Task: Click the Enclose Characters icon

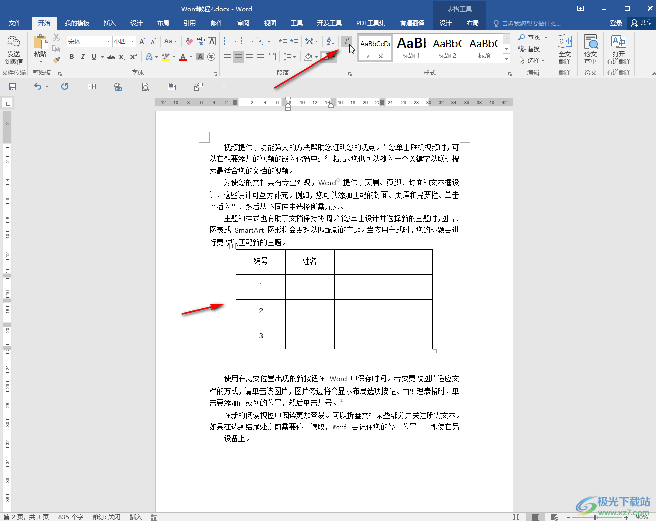Action: tap(211, 57)
